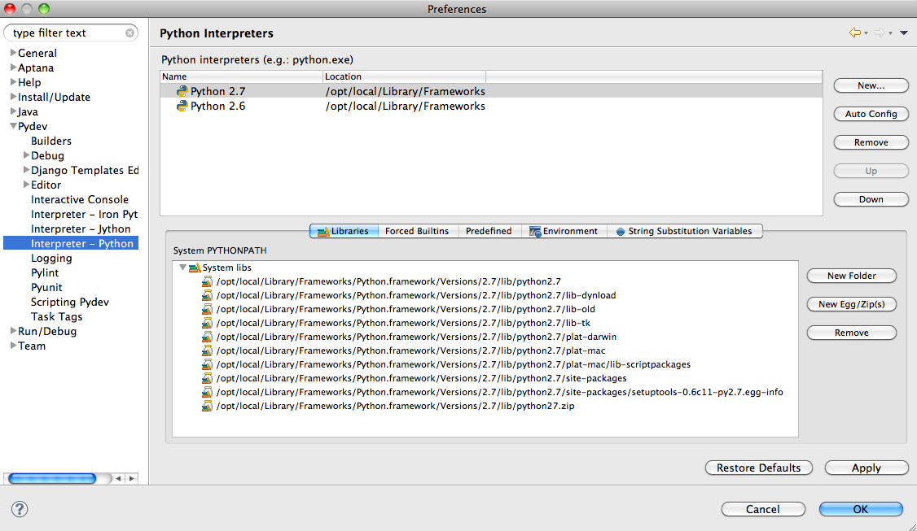Expand the Aptana tree node
This screenshot has width=917, height=531.
pos(13,67)
